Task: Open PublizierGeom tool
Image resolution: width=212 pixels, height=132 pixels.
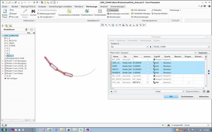Action: (87, 13)
